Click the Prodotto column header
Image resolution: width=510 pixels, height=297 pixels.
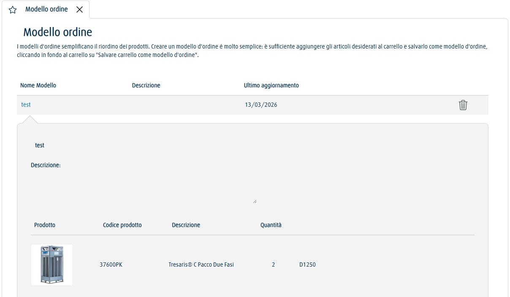pyautogui.click(x=45, y=225)
